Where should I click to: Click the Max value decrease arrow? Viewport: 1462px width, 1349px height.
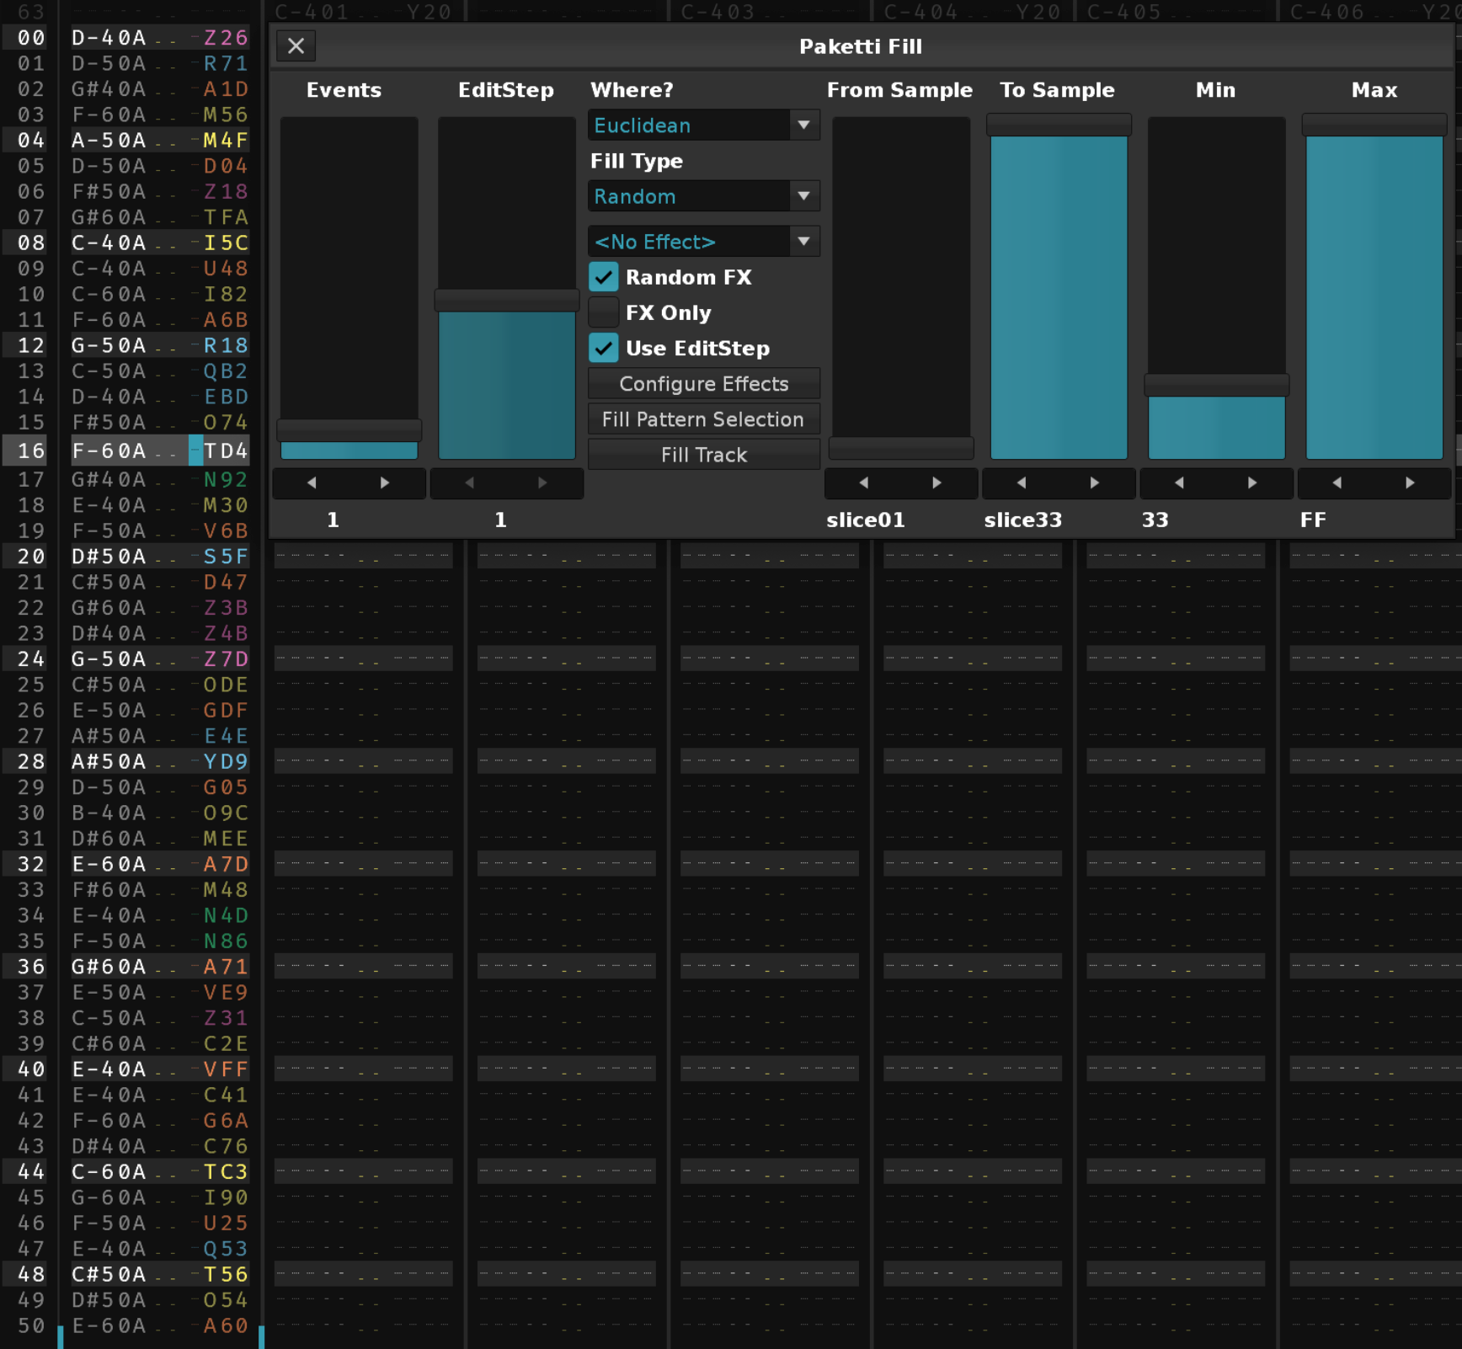pos(1337,483)
